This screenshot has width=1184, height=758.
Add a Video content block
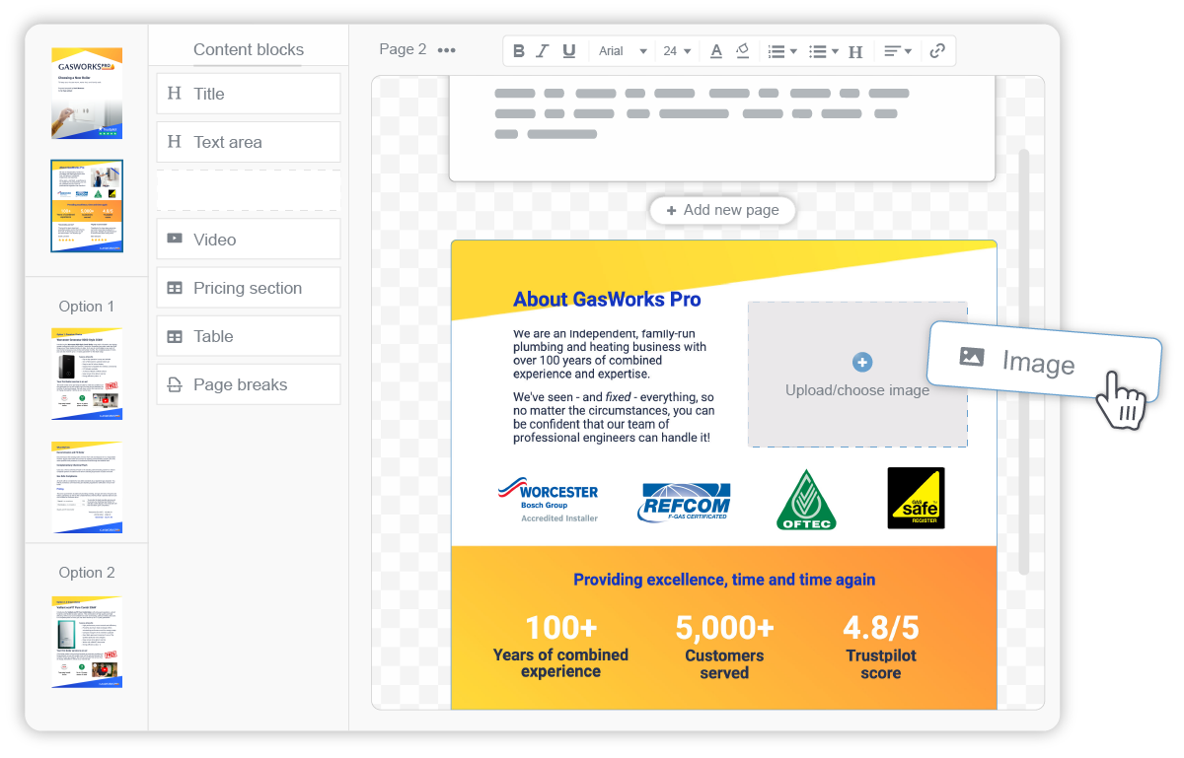pos(248,239)
